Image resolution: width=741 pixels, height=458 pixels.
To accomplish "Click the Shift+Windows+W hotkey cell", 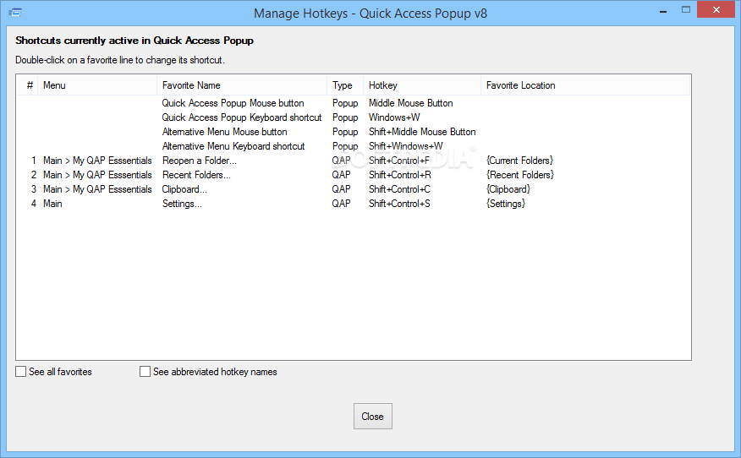I will coord(405,146).
